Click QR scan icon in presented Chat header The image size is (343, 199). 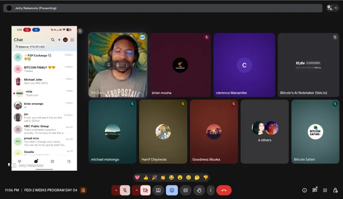click(x=72, y=40)
